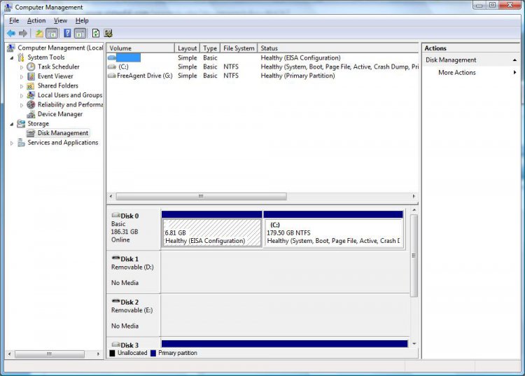
Task: Select the 179.50 GB NTFS (C:) partition
Action: click(x=333, y=232)
